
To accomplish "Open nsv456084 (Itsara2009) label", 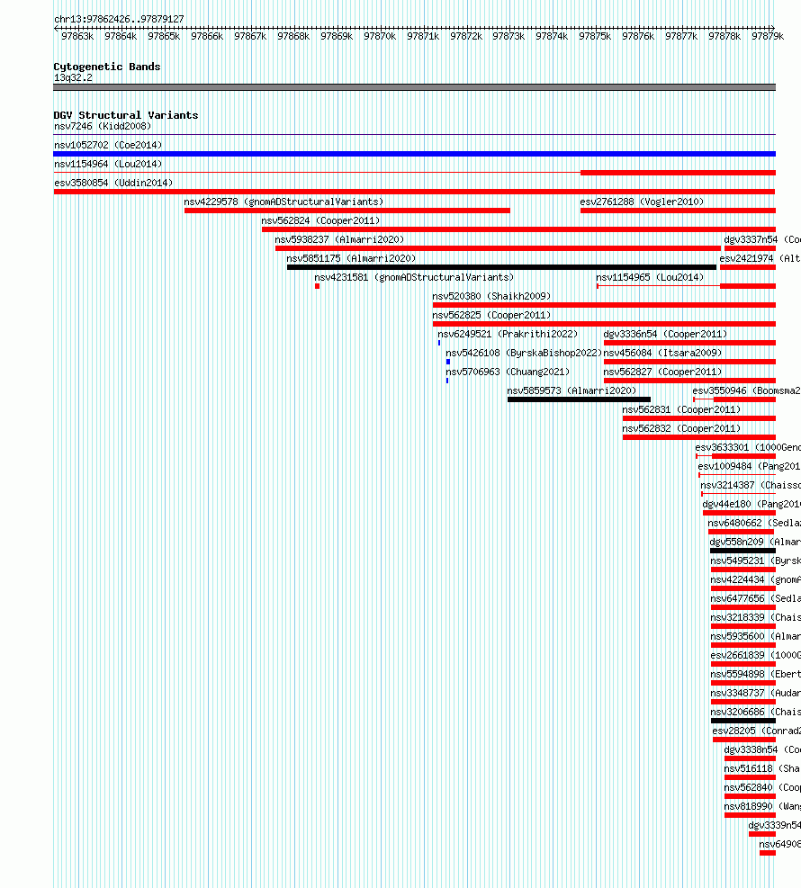I will 662,353.
